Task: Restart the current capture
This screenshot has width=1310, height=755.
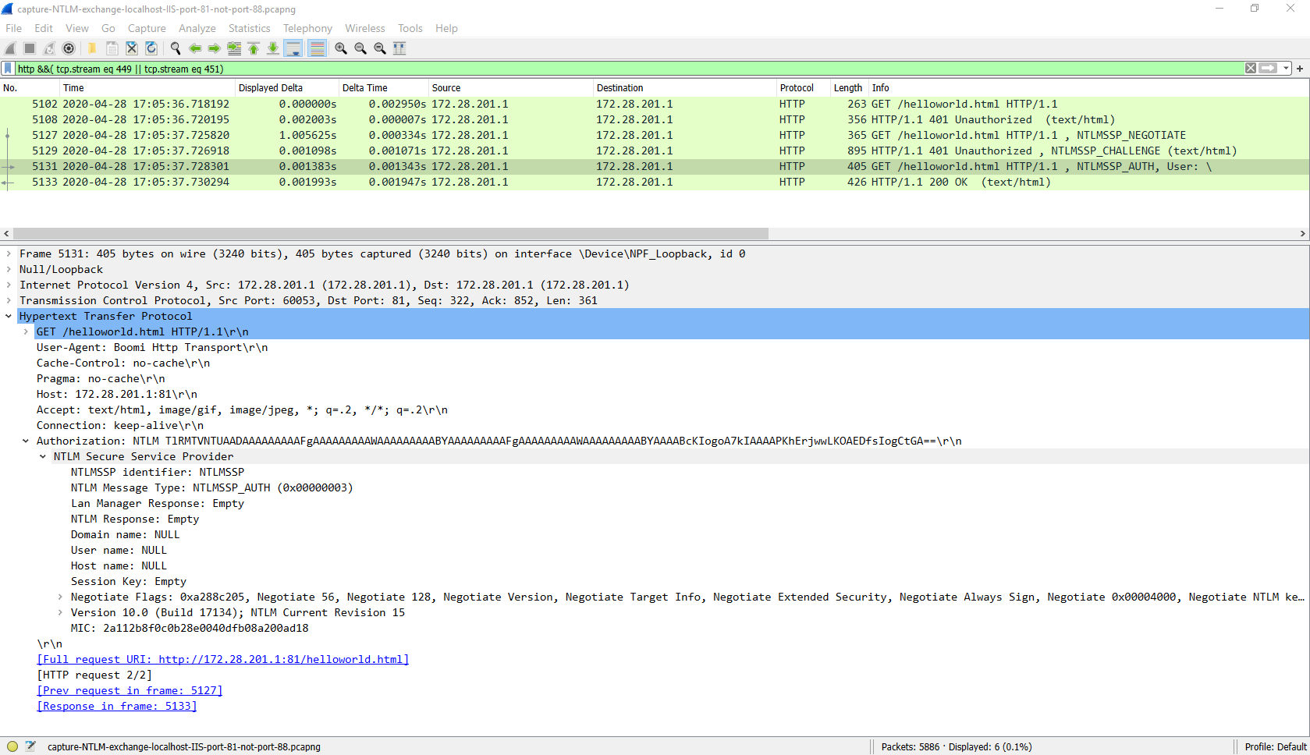Action: (x=48, y=48)
